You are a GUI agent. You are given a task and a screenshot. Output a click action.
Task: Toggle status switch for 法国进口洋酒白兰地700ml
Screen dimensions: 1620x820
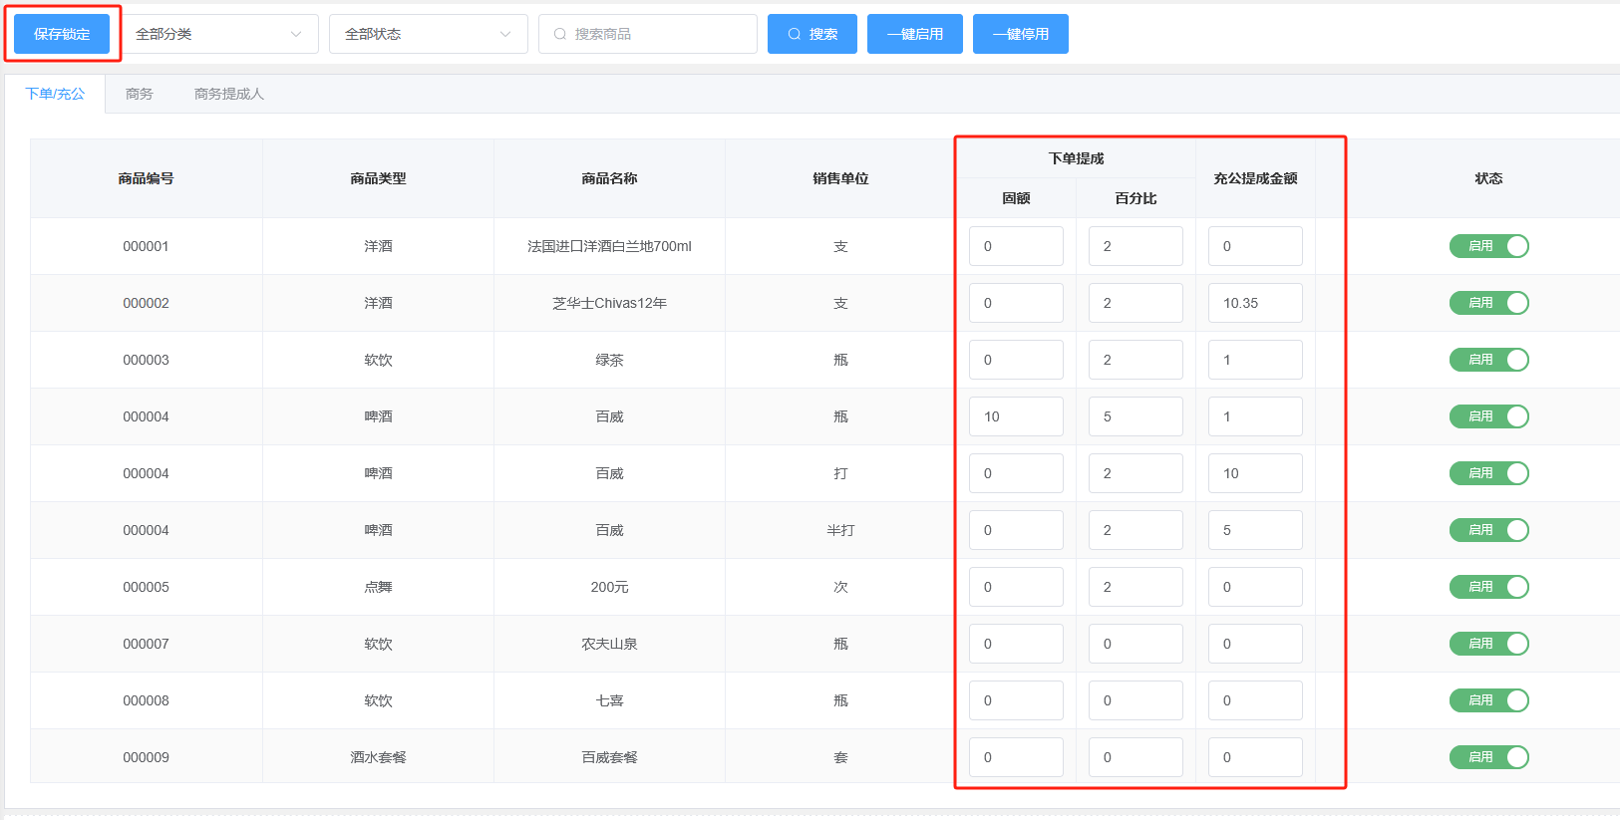pos(1488,246)
